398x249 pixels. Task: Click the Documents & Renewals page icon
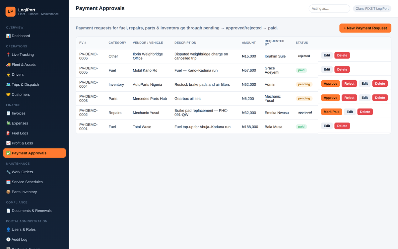coord(8,211)
